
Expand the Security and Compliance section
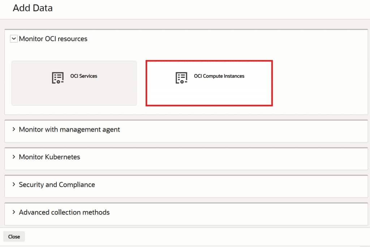[14, 184]
